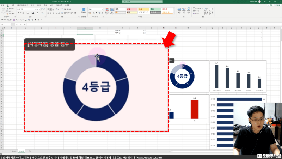Click the borders icon in font group
The width and height of the screenshot is (282, 159).
tap(28, 13)
